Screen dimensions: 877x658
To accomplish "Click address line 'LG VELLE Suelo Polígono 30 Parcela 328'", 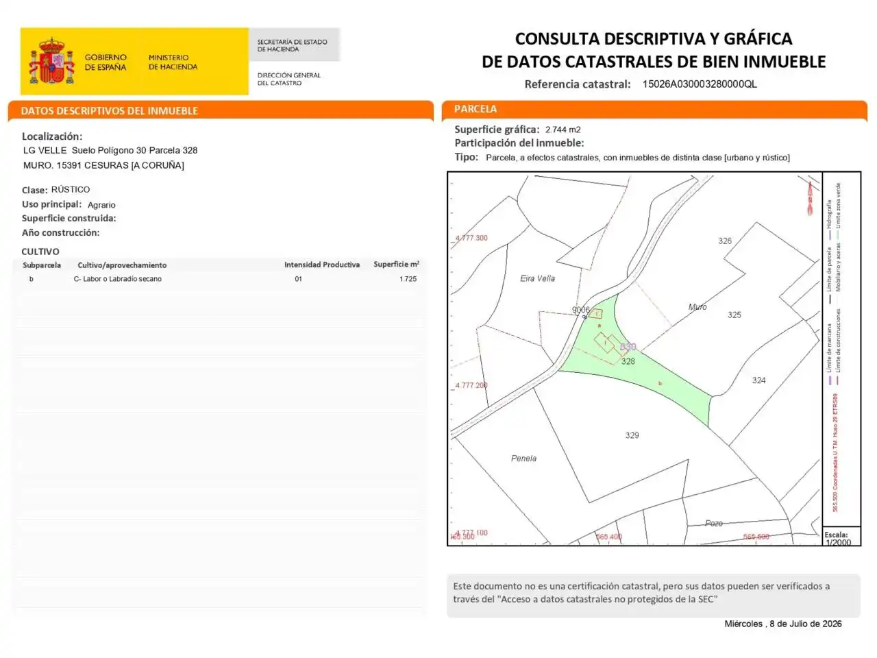I will 110,150.
